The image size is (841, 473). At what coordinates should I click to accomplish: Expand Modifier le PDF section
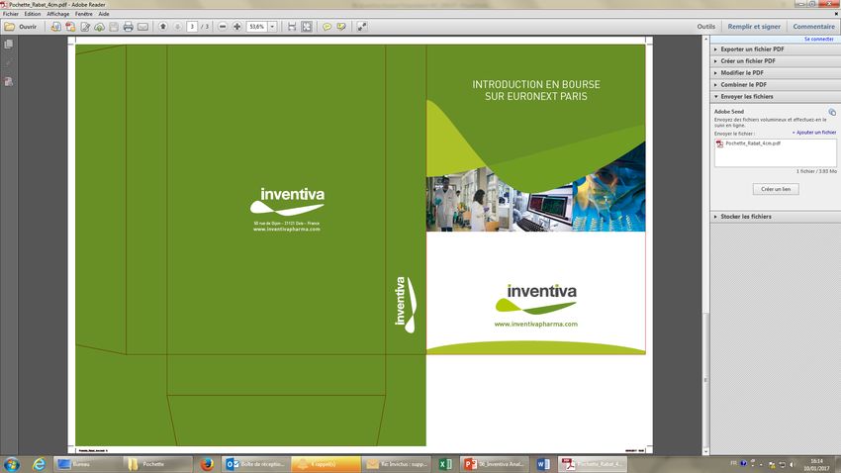click(775, 73)
